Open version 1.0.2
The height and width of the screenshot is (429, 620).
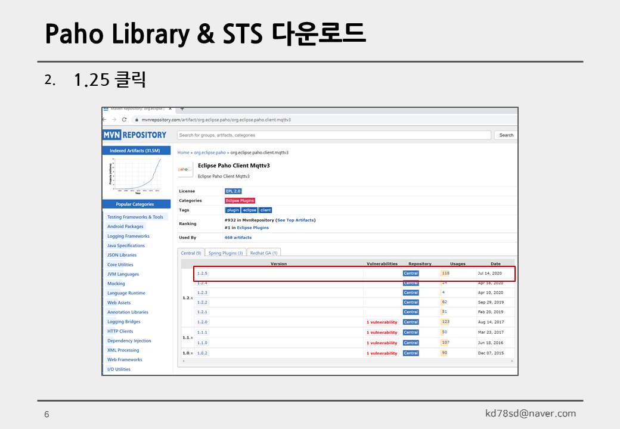(203, 353)
